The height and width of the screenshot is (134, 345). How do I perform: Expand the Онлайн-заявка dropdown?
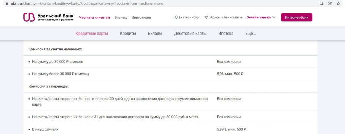[x=258, y=17]
